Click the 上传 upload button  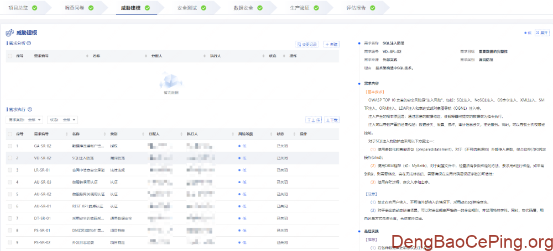pyautogui.click(x=314, y=120)
